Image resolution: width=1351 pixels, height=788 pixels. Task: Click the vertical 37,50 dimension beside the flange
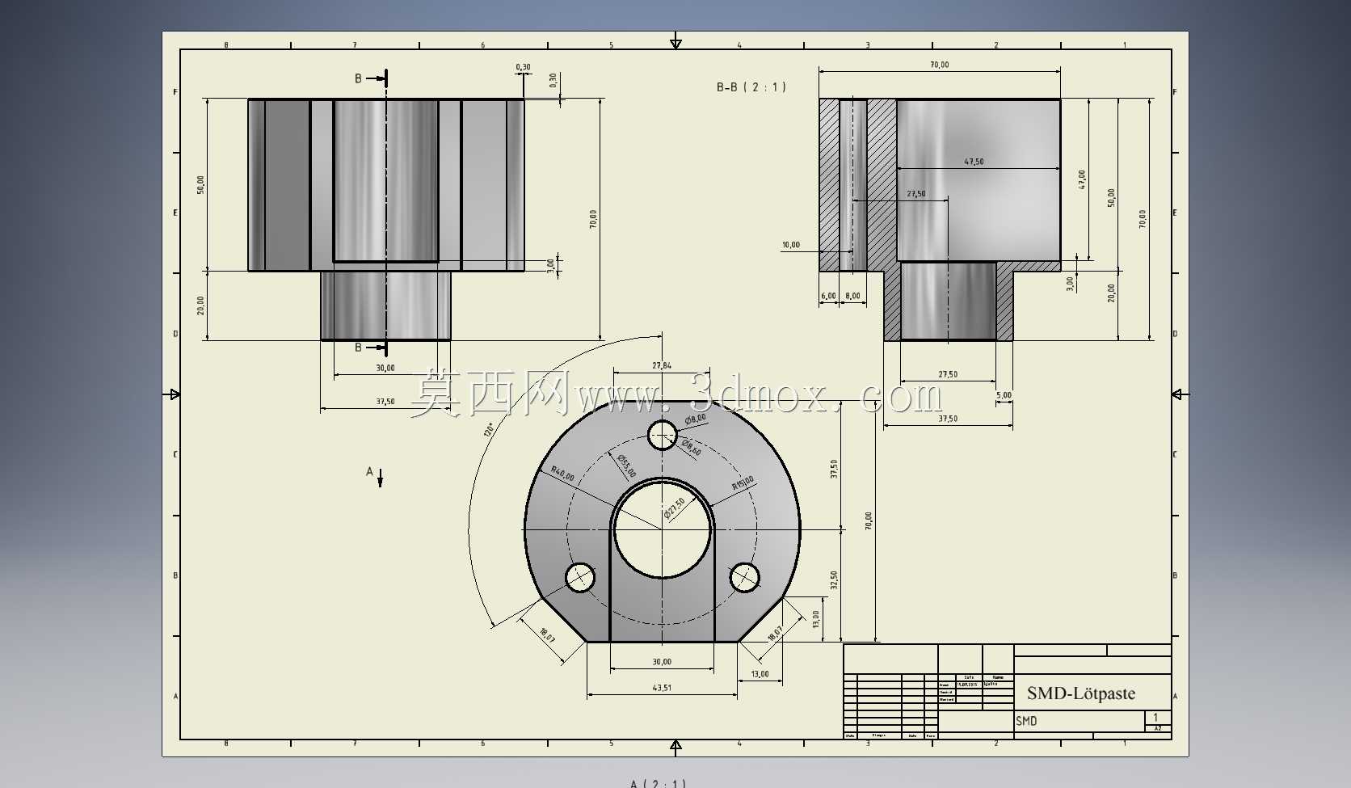click(834, 469)
